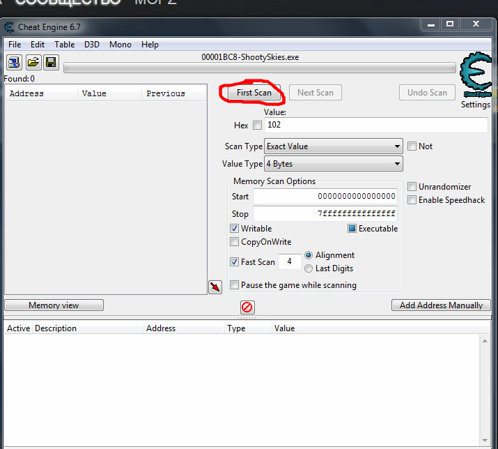Click the scan progress bar
Image resolution: width=498 pixels, height=449 pixels.
click(260, 68)
